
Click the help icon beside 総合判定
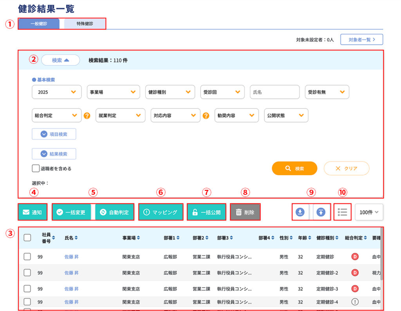coord(87,116)
